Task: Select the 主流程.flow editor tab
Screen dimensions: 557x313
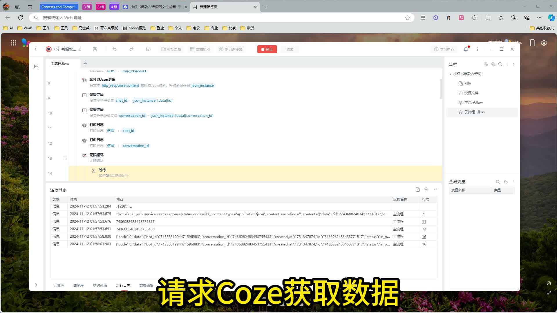Action: tap(60, 63)
